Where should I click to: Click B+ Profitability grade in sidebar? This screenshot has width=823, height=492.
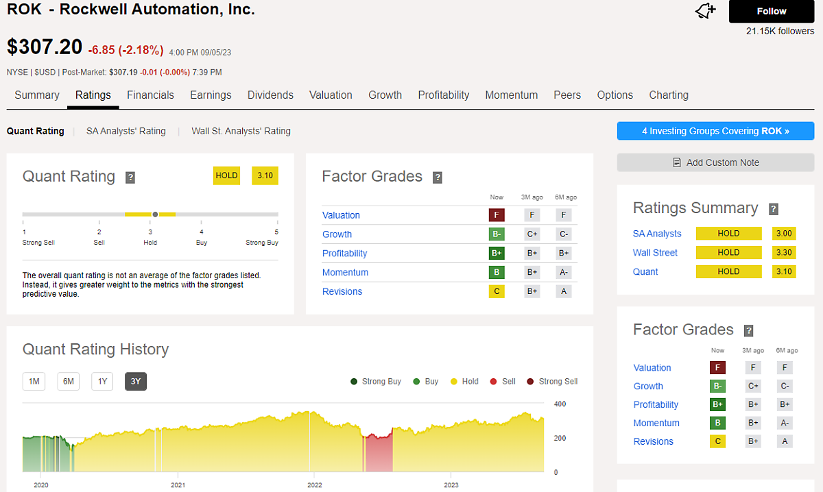click(x=717, y=405)
